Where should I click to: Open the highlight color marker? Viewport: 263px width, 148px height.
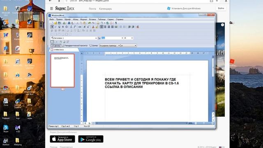97,27
